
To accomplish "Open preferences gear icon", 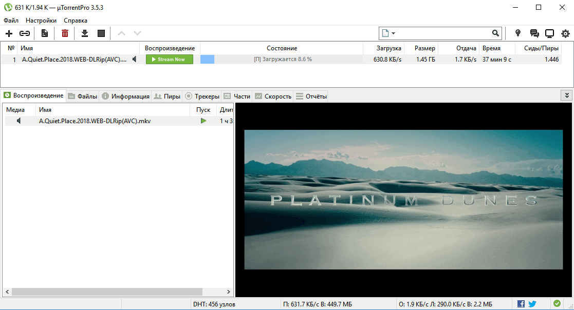I will point(565,34).
